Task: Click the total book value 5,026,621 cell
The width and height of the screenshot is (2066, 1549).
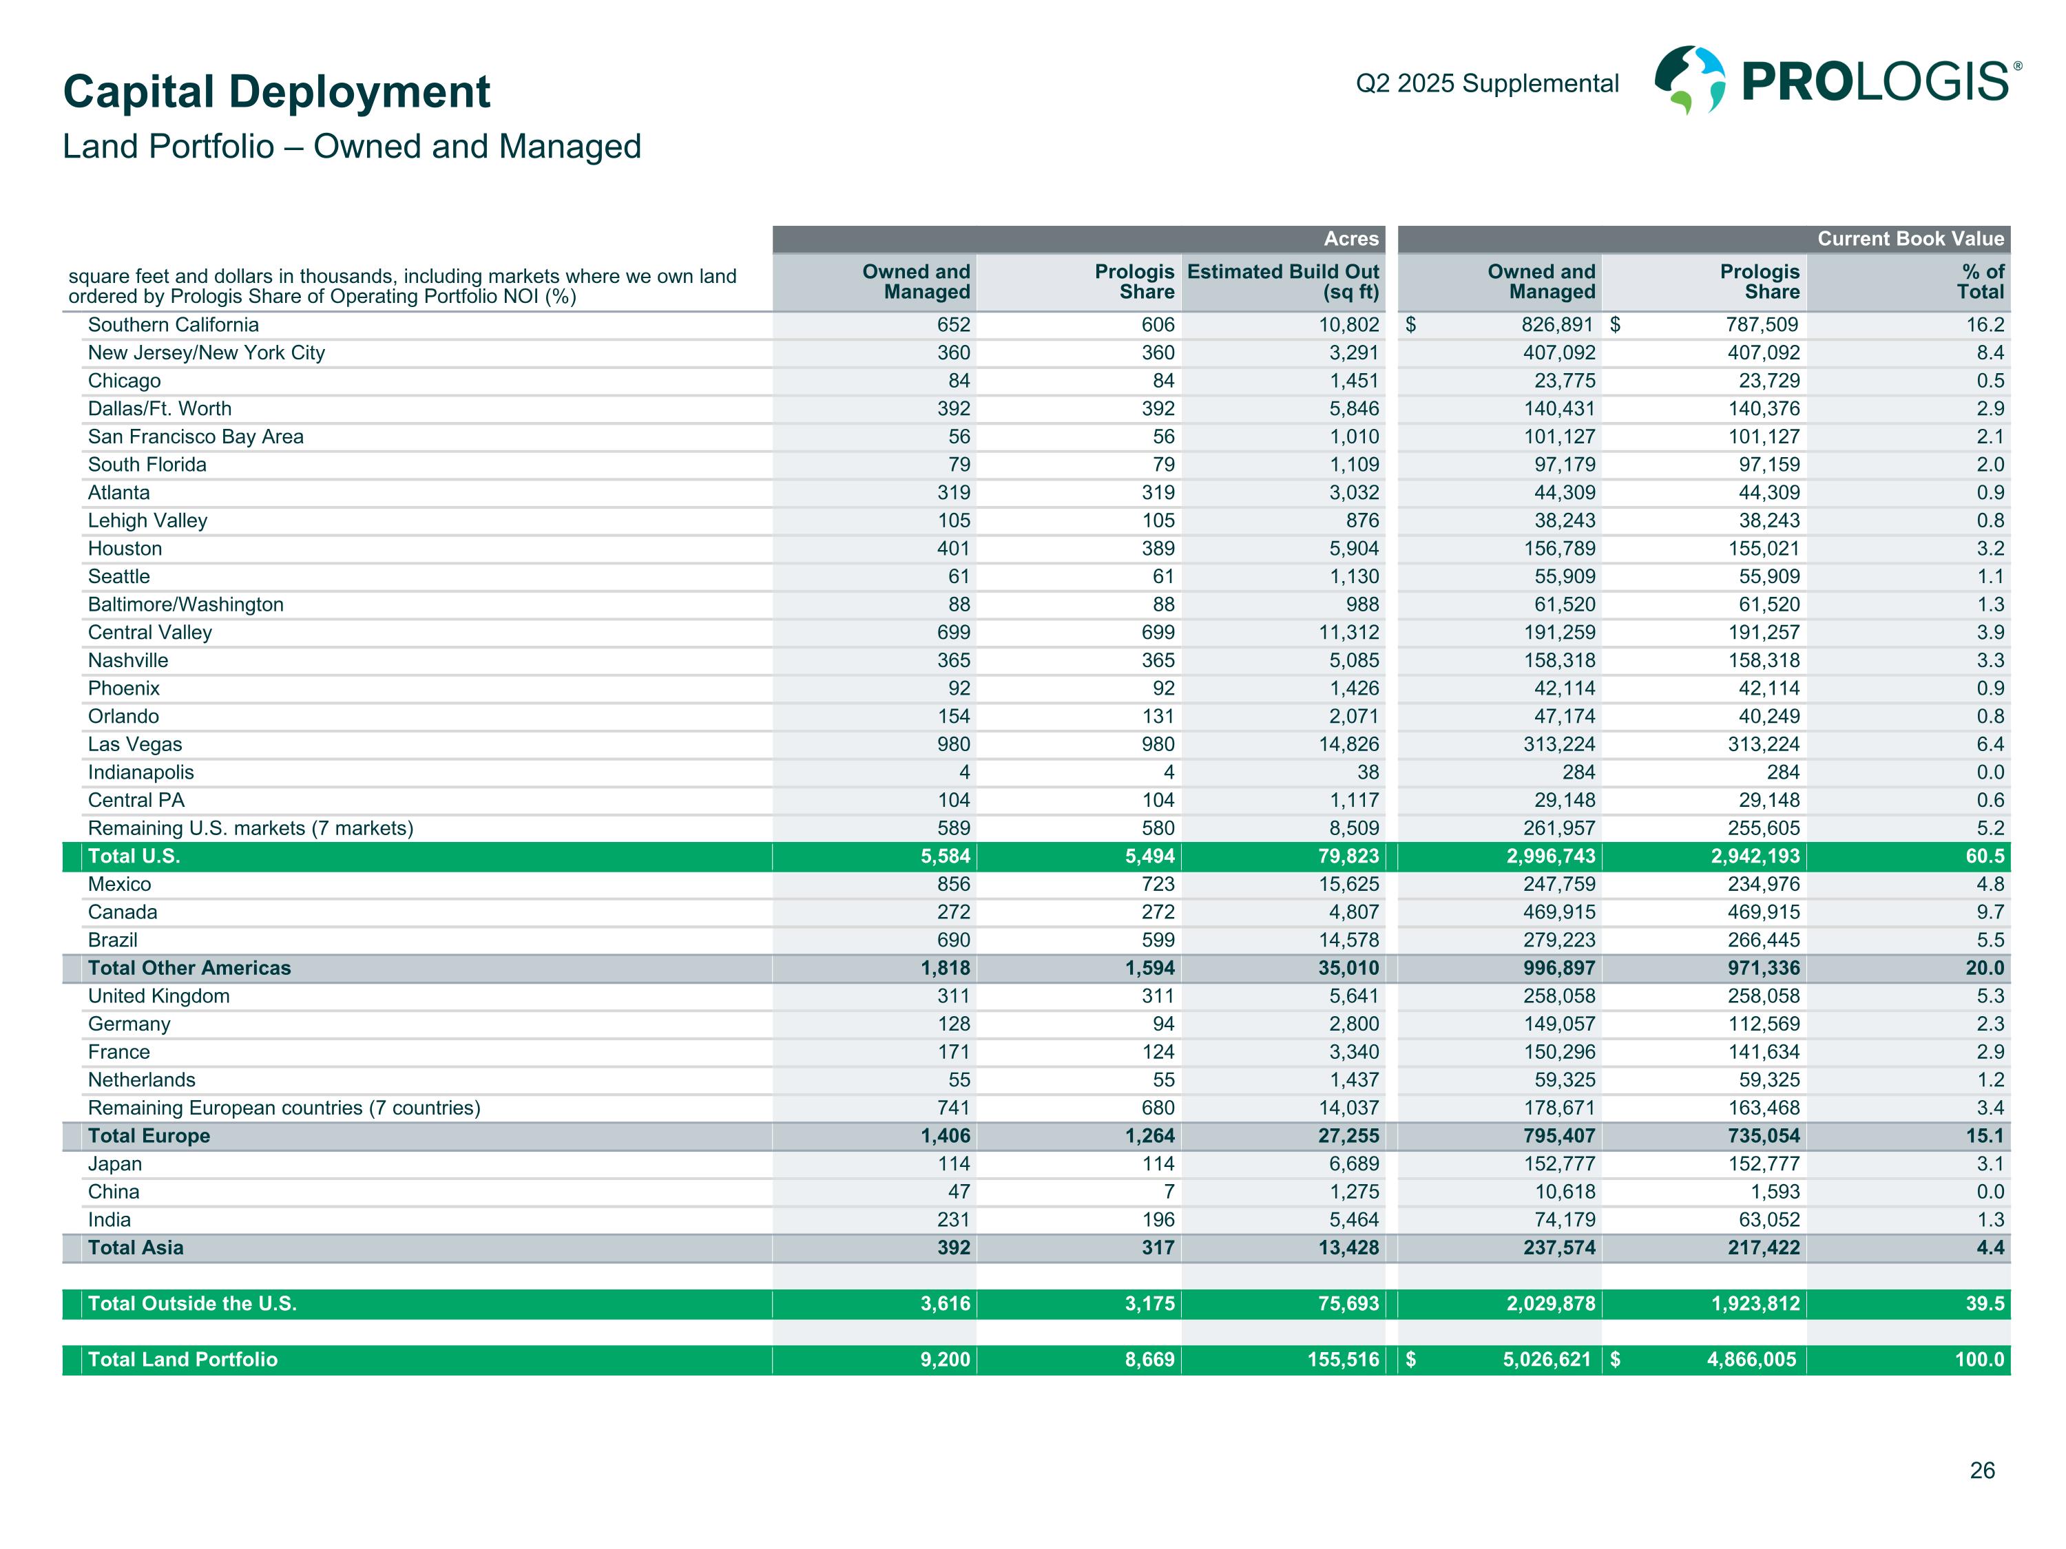Action: [x=1546, y=1360]
